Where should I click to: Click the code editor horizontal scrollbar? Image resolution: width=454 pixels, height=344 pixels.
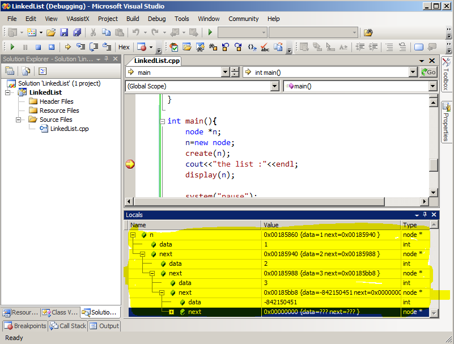(x=260, y=201)
